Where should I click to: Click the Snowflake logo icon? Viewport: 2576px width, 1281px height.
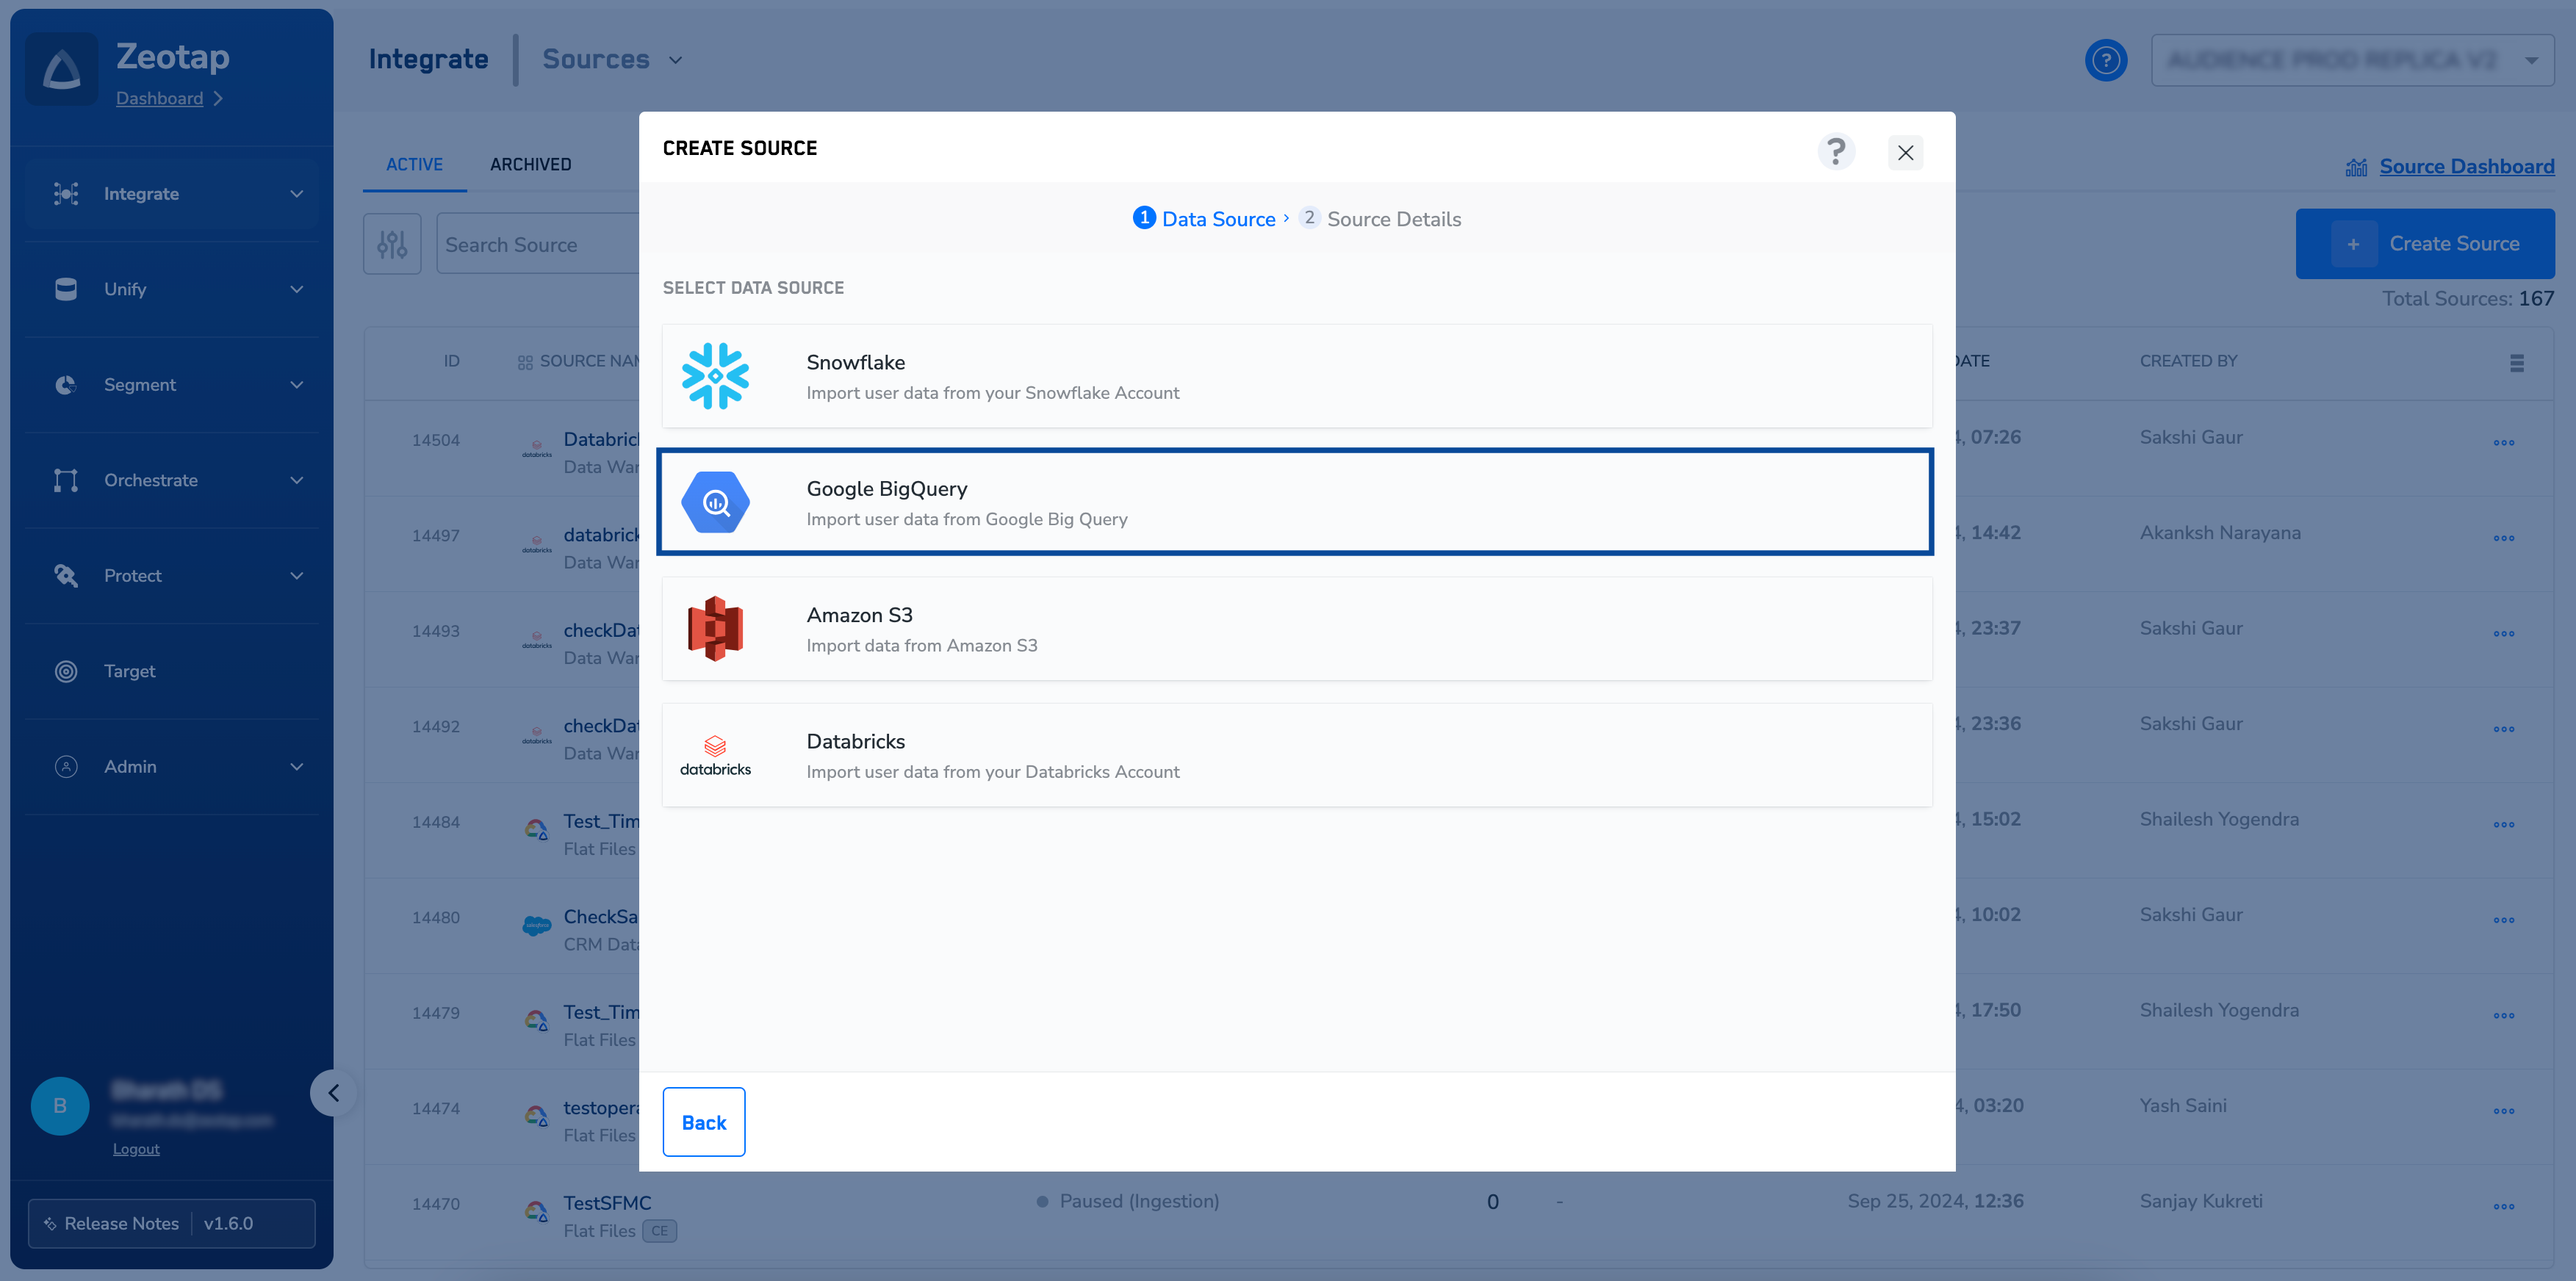(x=715, y=376)
